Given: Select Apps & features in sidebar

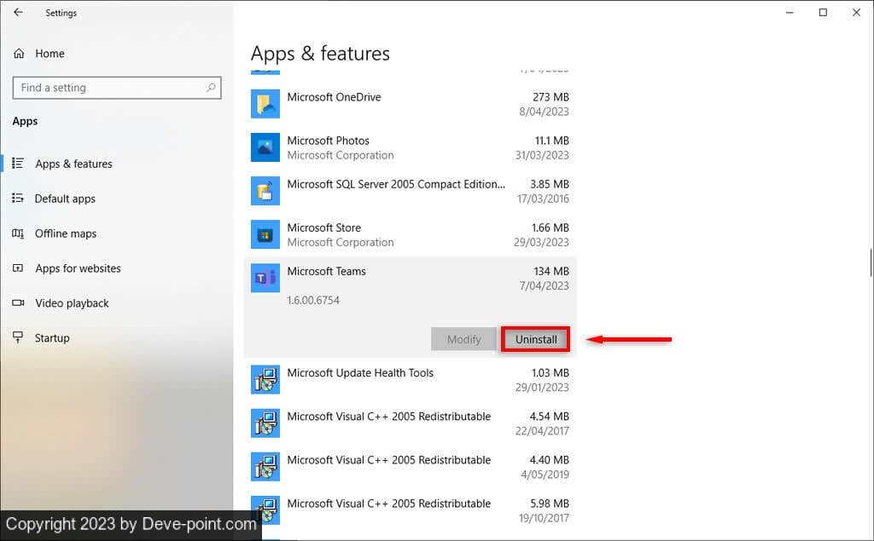Looking at the screenshot, I should click(x=73, y=164).
